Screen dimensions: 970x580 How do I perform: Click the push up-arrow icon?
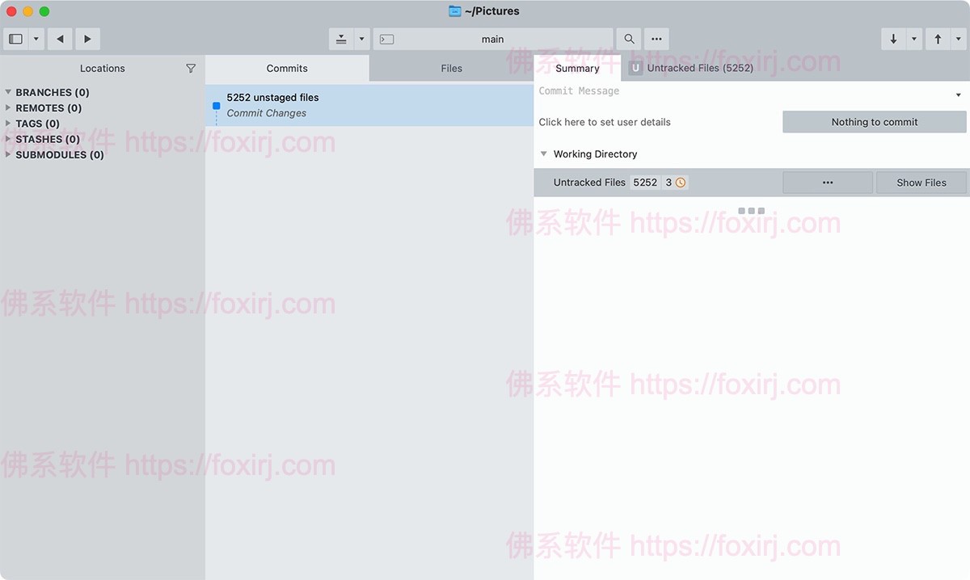(938, 39)
